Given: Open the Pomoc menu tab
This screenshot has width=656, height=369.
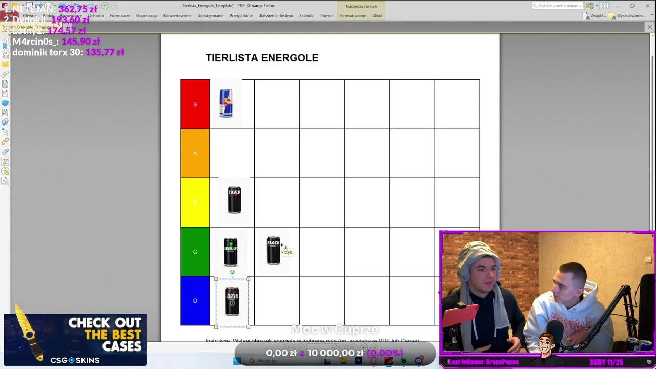Looking at the screenshot, I should pyautogui.click(x=326, y=16).
